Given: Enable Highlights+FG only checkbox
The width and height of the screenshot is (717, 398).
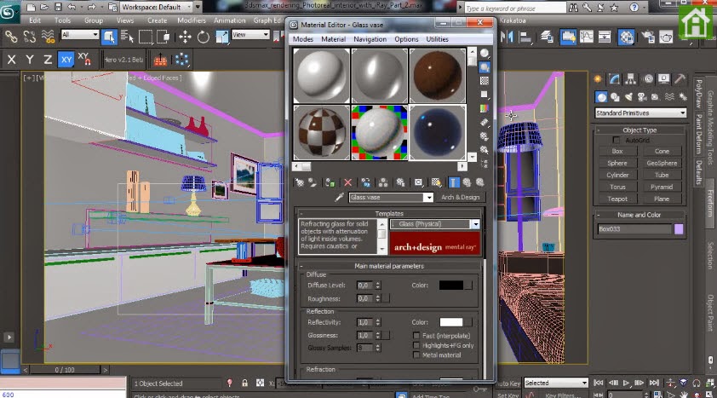Looking at the screenshot, I should (416, 345).
